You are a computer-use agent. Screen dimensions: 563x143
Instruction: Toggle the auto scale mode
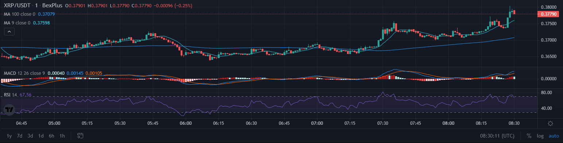[554, 136]
